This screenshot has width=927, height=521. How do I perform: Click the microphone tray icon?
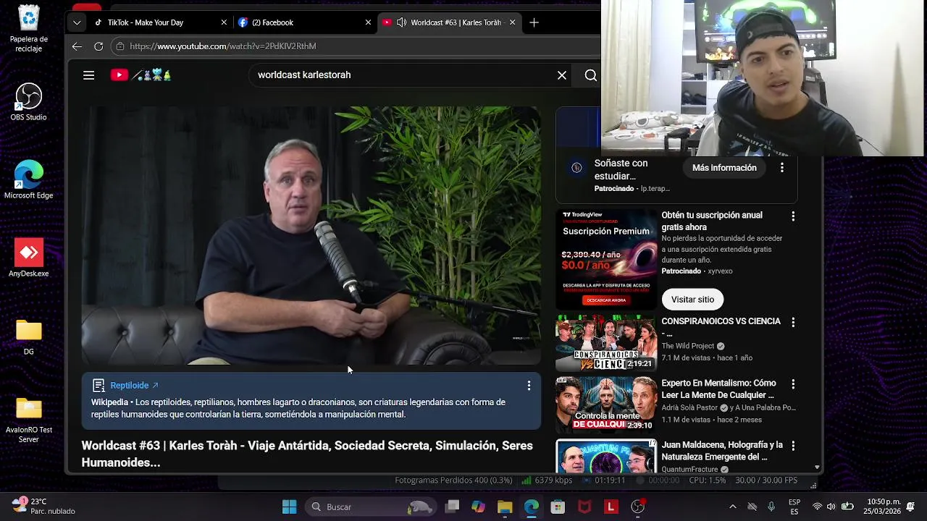tap(771, 507)
